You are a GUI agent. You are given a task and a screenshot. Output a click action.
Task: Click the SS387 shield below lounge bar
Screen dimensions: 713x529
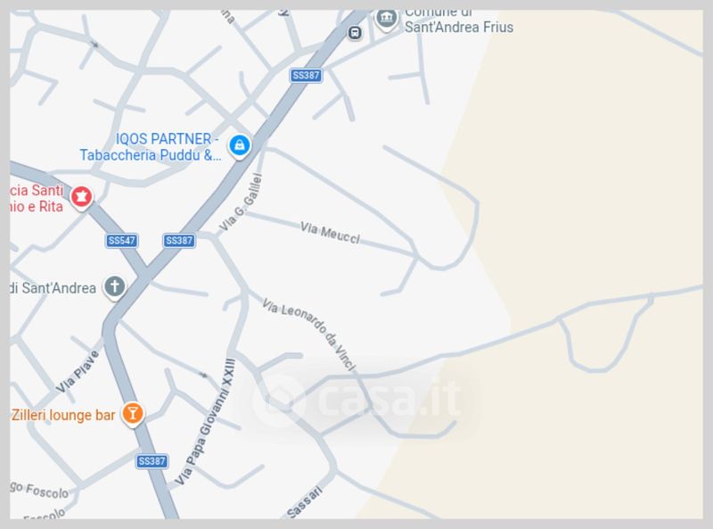(x=152, y=461)
